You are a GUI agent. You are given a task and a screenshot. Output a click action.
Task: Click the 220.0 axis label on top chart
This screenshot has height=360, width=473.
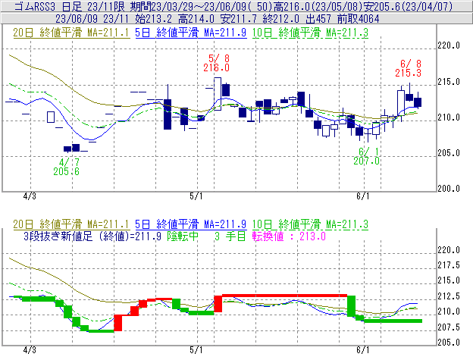click(449, 45)
